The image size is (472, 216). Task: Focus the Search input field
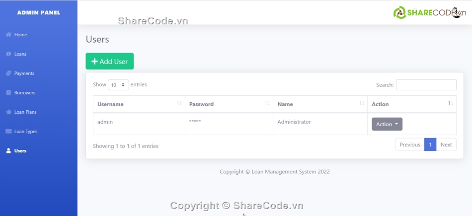426,85
